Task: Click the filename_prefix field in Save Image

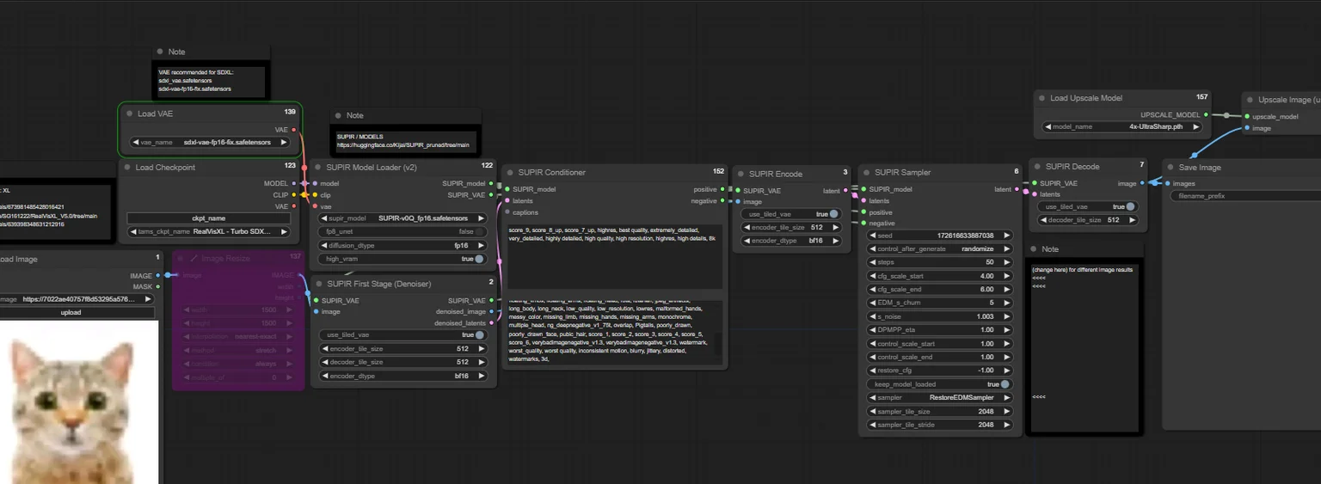Action: tap(1245, 197)
